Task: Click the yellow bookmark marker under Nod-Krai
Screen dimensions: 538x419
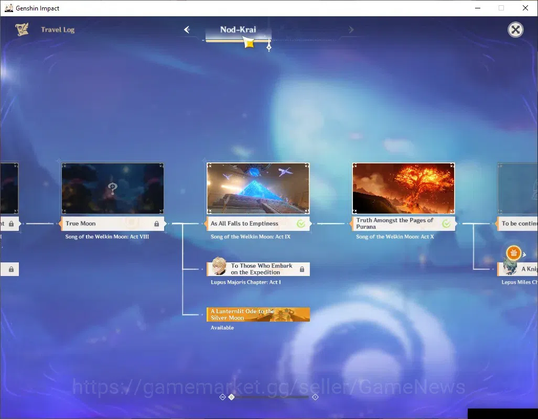Action: point(249,42)
